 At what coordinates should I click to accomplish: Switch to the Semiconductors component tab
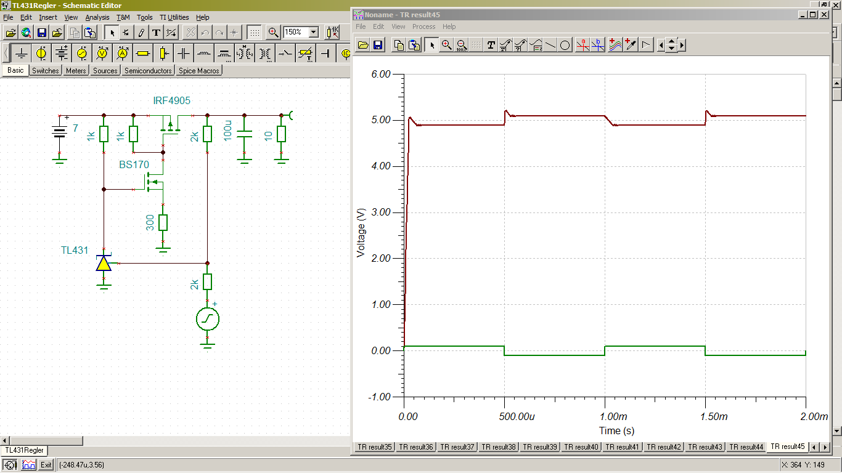pos(148,71)
